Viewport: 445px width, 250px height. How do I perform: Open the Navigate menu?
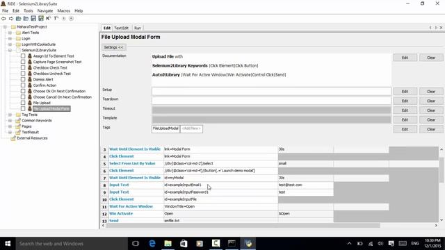(45, 11)
